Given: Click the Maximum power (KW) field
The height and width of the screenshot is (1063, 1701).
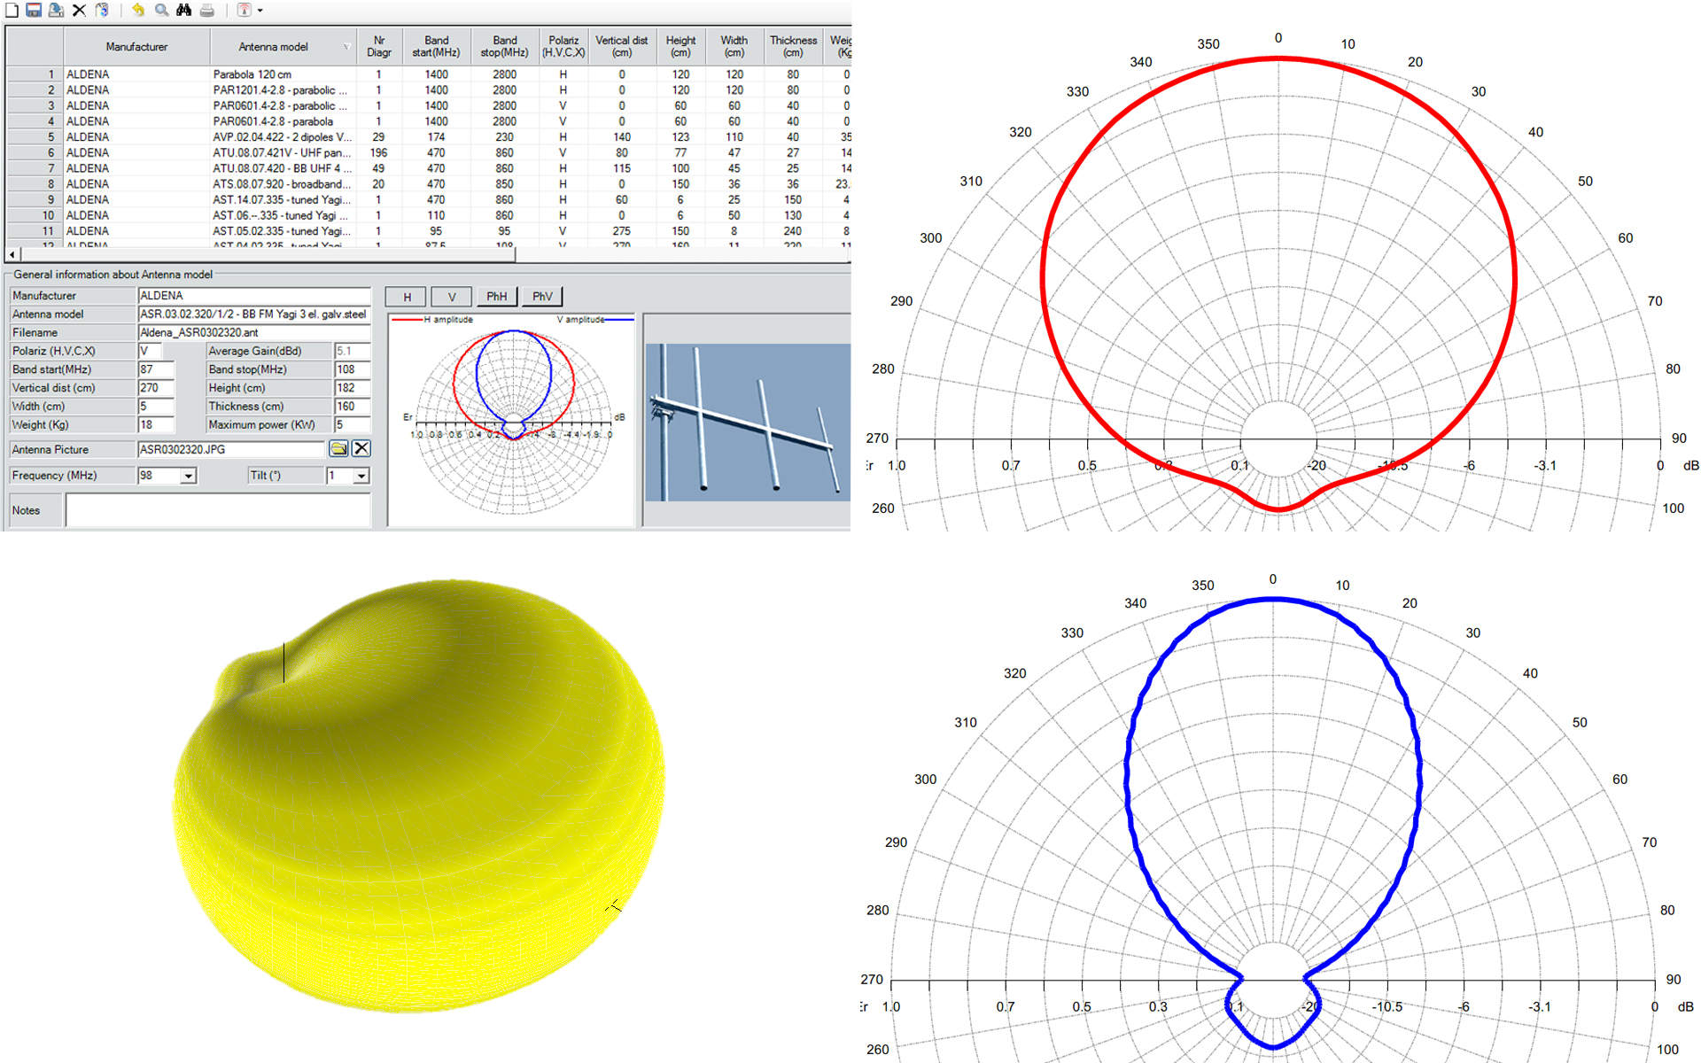Looking at the screenshot, I should (352, 426).
